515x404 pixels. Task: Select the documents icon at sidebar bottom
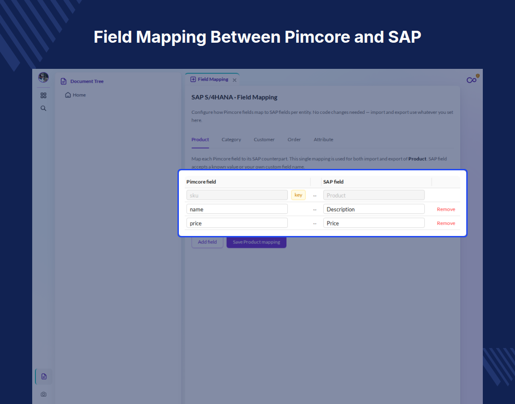pos(44,376)
